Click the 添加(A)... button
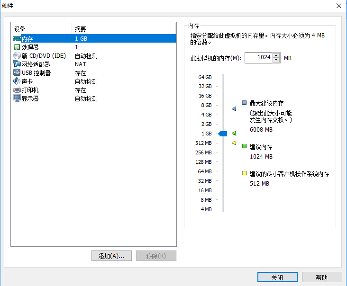The width and height of the screenshot is (347, 286). coord(111,256)
